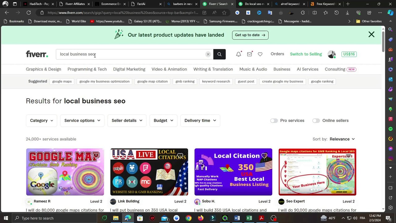The width and height of the screenshot is (396, 223).
Task: Launch File Explorer from the taskbar
Action: 116,218
